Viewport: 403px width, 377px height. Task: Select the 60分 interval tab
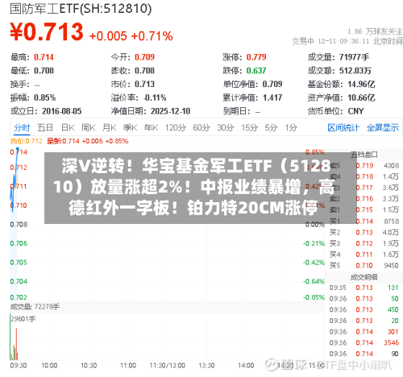coord(201,127)
